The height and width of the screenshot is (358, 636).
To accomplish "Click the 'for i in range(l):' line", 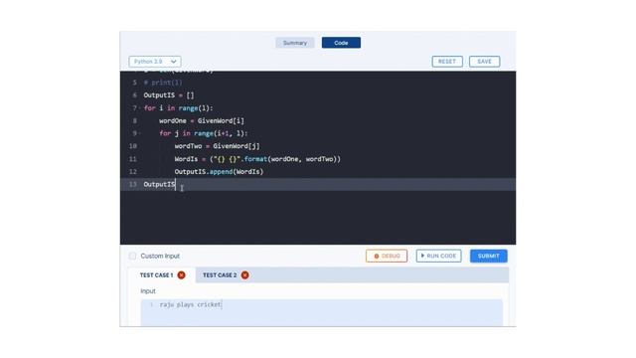I will click(x=179, y=108).
